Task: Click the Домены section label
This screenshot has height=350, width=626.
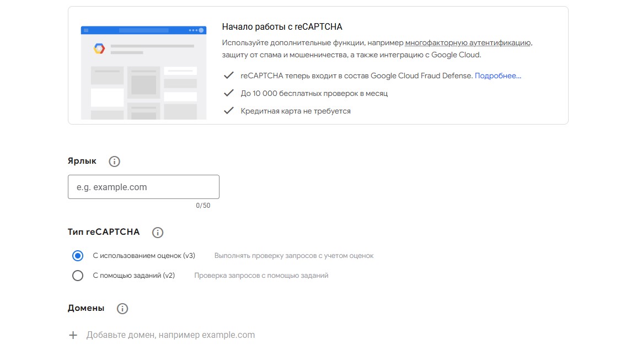Action: click(x=86, y=308)
